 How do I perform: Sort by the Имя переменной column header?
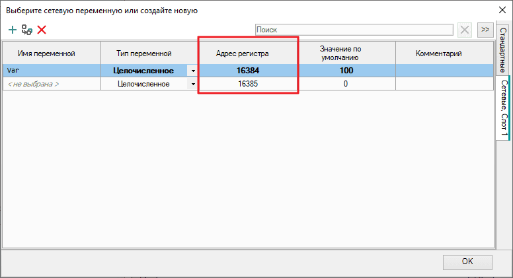(x=52, y=53)
